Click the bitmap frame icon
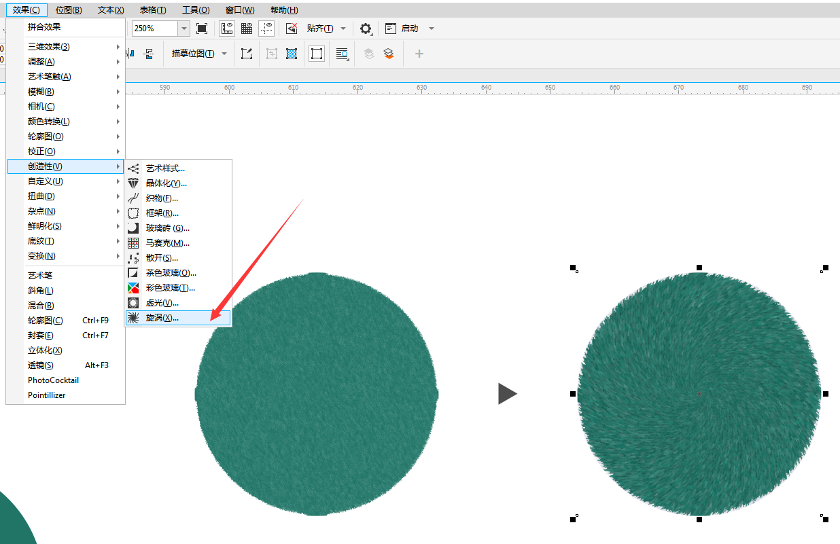840x544 pixels. point(317,54)
